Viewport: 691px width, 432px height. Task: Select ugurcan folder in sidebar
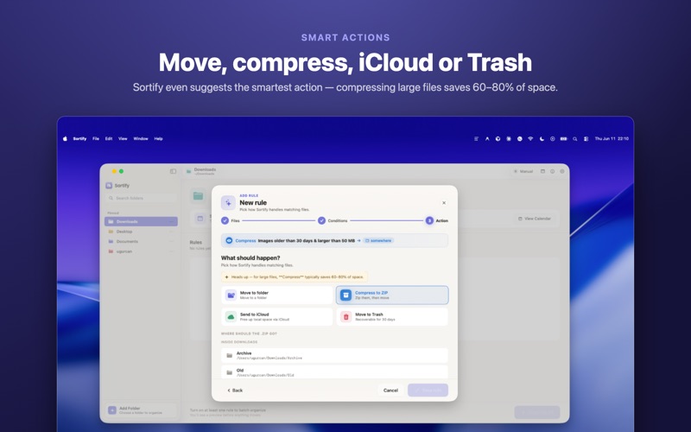pos(141,251)
